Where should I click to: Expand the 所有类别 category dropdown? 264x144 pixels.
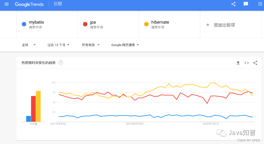(x=91, y=45)
